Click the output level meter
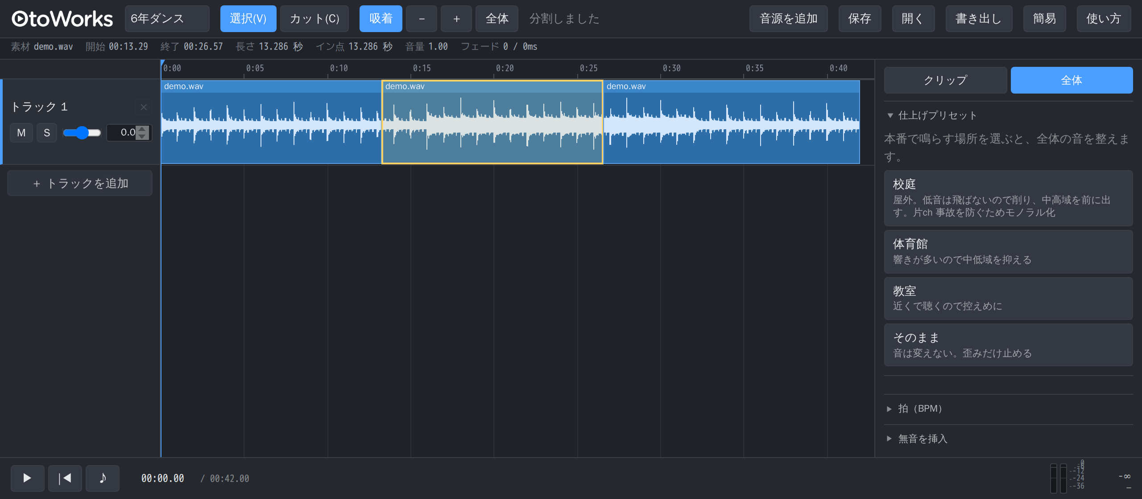This screenshot has width=1142, height=499. pyautogui.click(x=1058, y=478)
